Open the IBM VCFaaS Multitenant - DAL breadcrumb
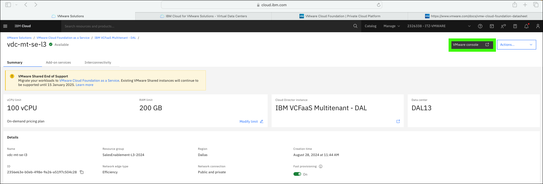The image size is (543, 184). [x=115, y=38]
